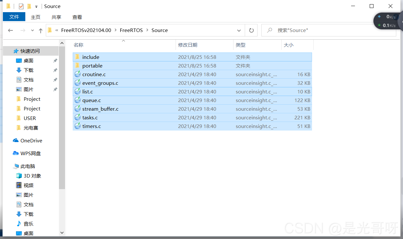This screenshot has height=239, width=403.
Task: Go up one folder level arrow
Action: [41, 30]
